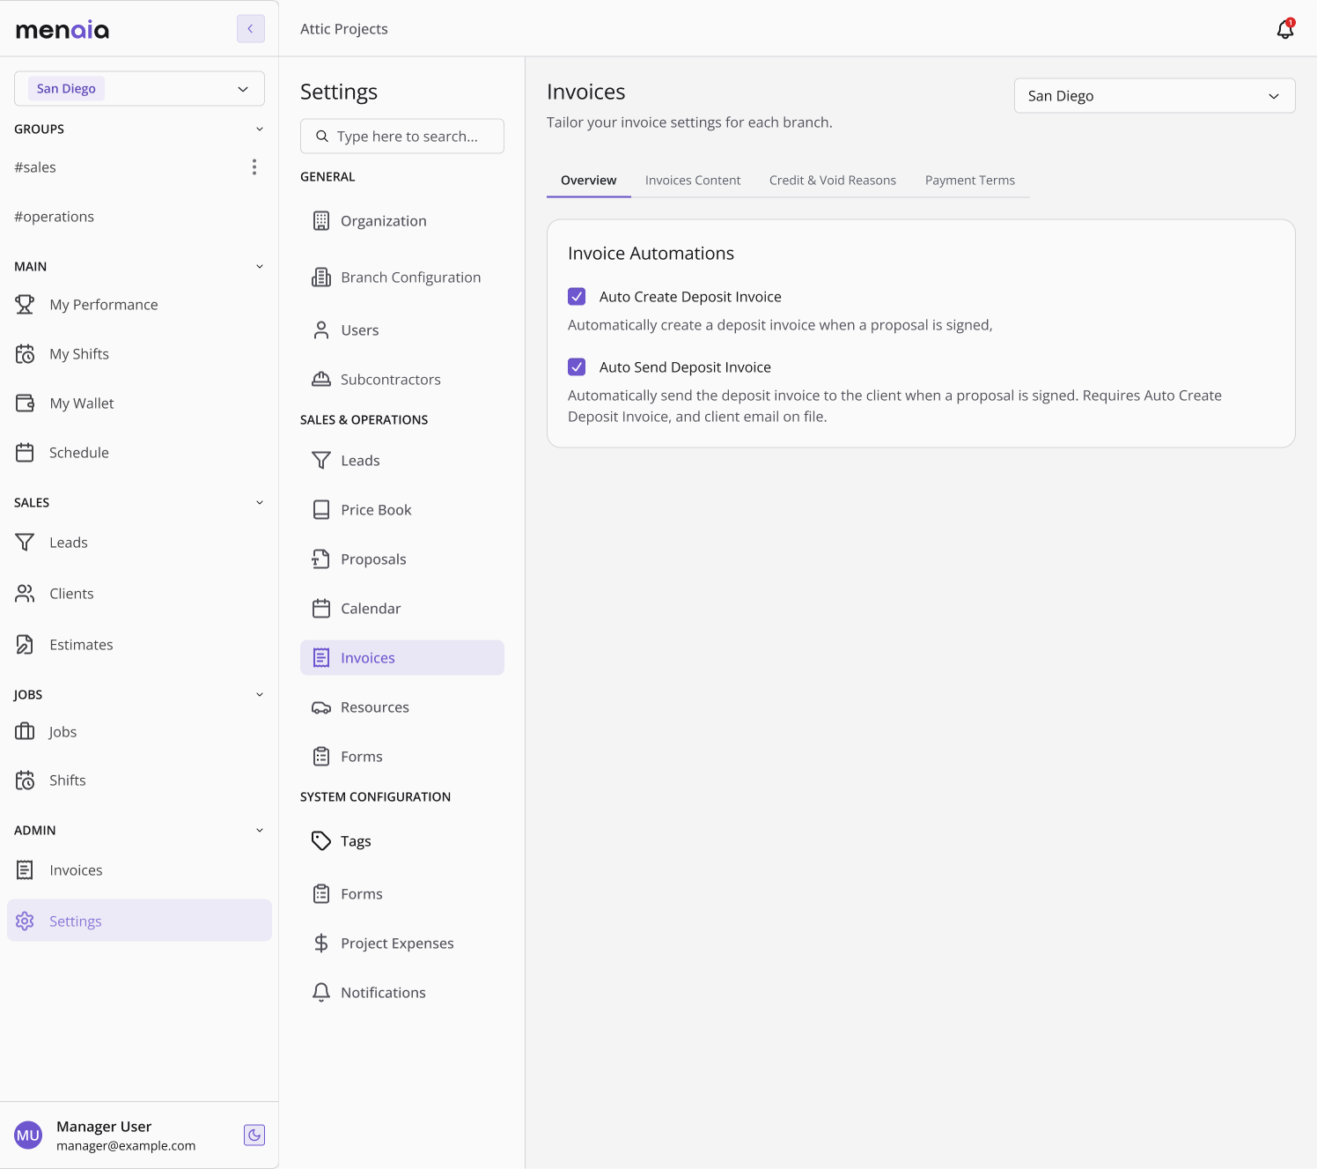The image size is (1317, 1169).
Task: Open Leads under Sales & Operations settings
Action: click(402, 461)
